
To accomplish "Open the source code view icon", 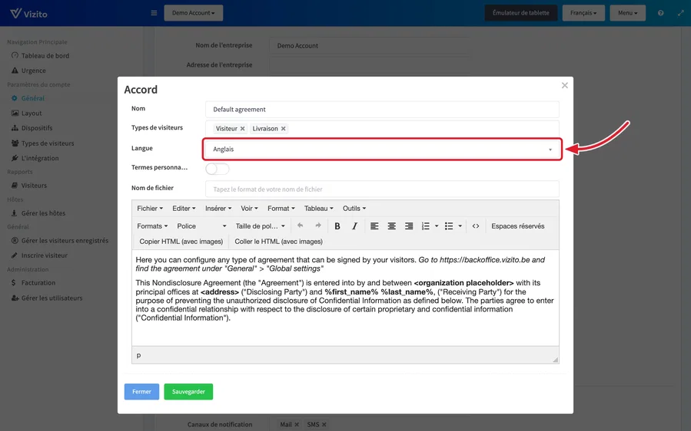I will click(476, 226).
